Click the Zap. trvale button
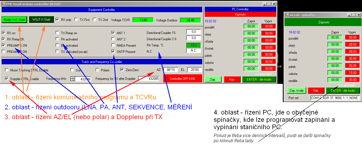Image resolution: width=362 pixels, height=146 pixels. click(297, 91)
